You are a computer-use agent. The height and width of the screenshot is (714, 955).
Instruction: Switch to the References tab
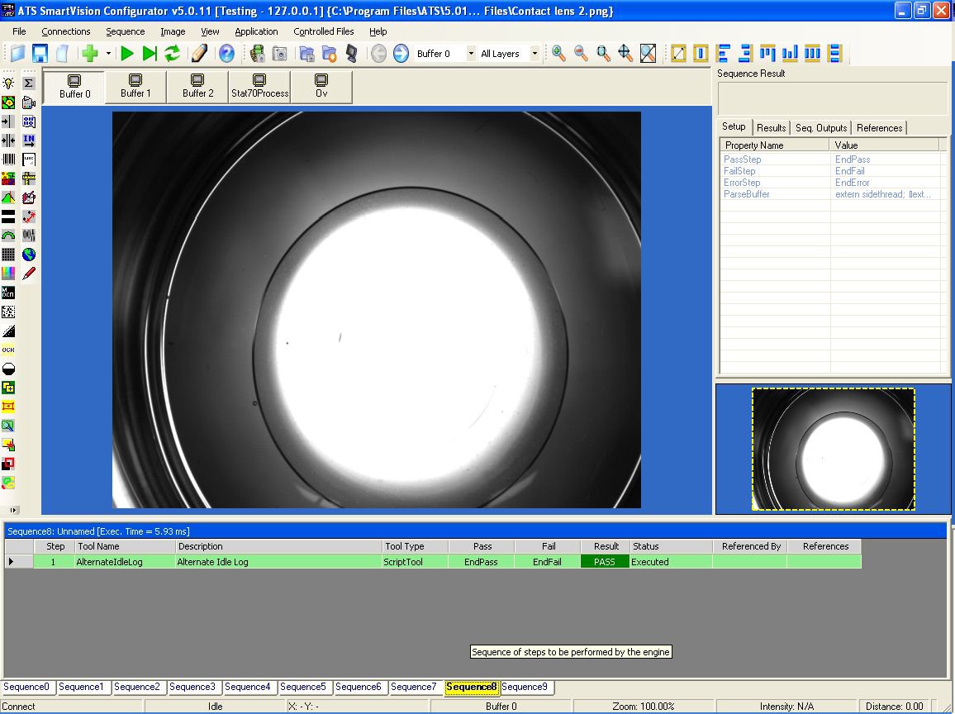[x=879, y=128]
